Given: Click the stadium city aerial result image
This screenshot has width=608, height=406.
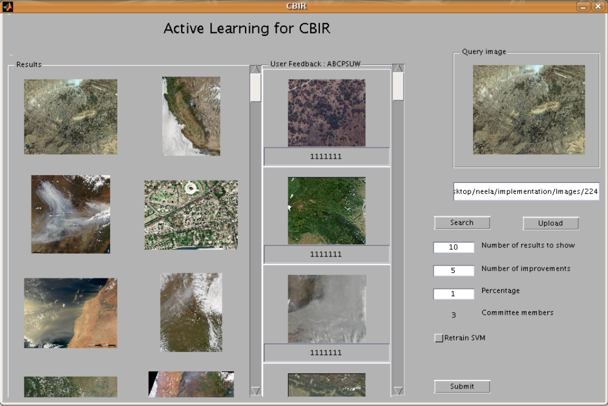Looking at the screenshot, I should pyautogui.click(x=191, y=215).
